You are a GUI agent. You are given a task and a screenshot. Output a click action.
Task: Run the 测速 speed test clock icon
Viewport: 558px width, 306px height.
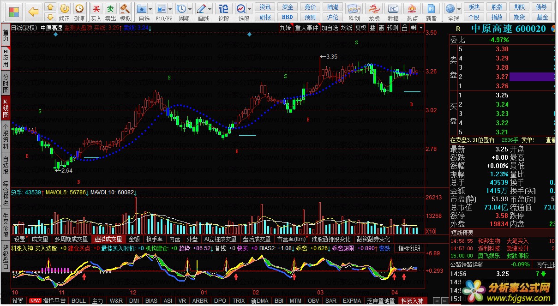point(79,11)
